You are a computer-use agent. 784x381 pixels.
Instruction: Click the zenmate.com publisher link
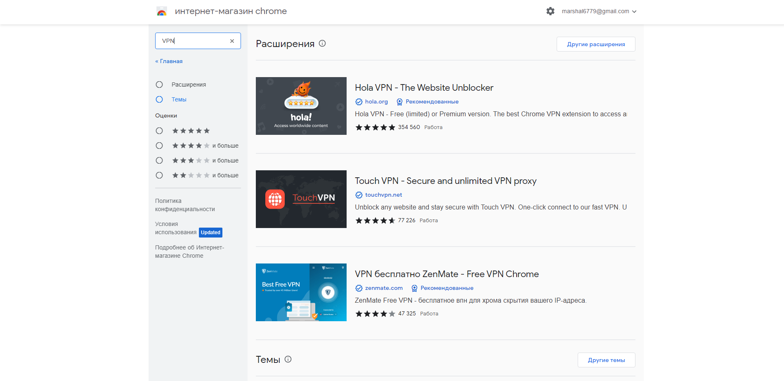(x=384, y=288)
